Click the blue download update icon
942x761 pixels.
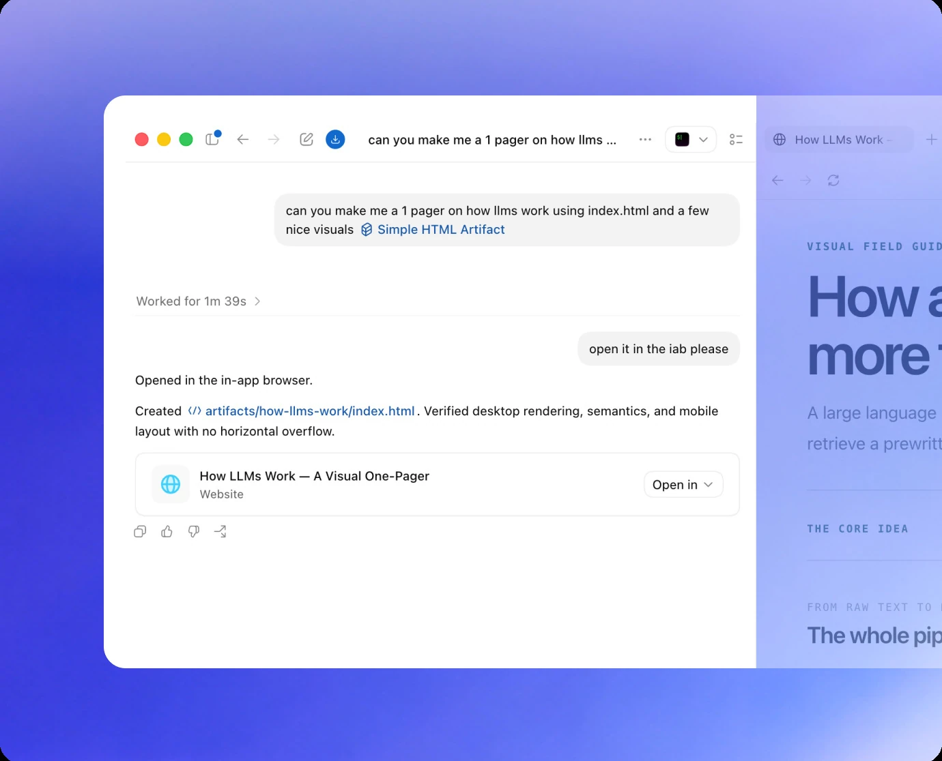335,139
